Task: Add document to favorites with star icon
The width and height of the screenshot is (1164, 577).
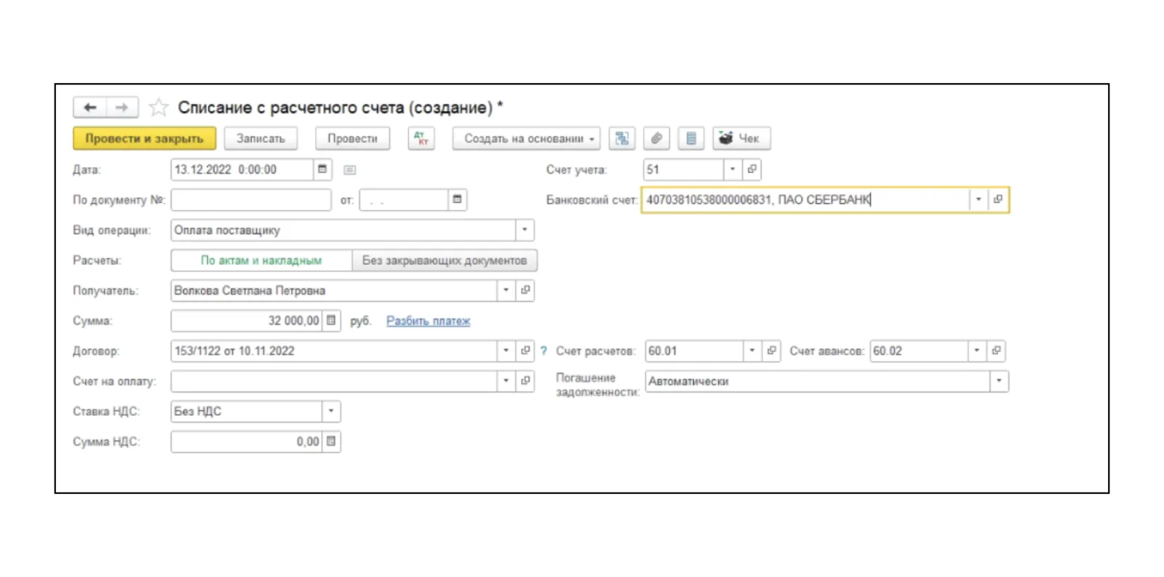Action: [x=158, y=108]
